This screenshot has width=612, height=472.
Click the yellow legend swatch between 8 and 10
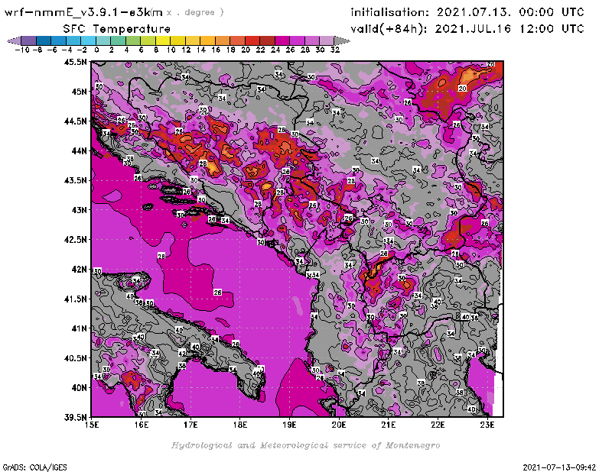(163, 41)
